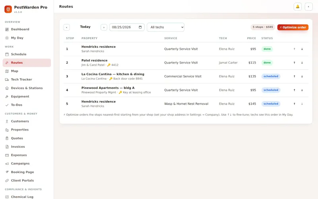The height and width of the screenshot is (199, 318).
Task: Click the My Day sun icon
Action: 7,38
